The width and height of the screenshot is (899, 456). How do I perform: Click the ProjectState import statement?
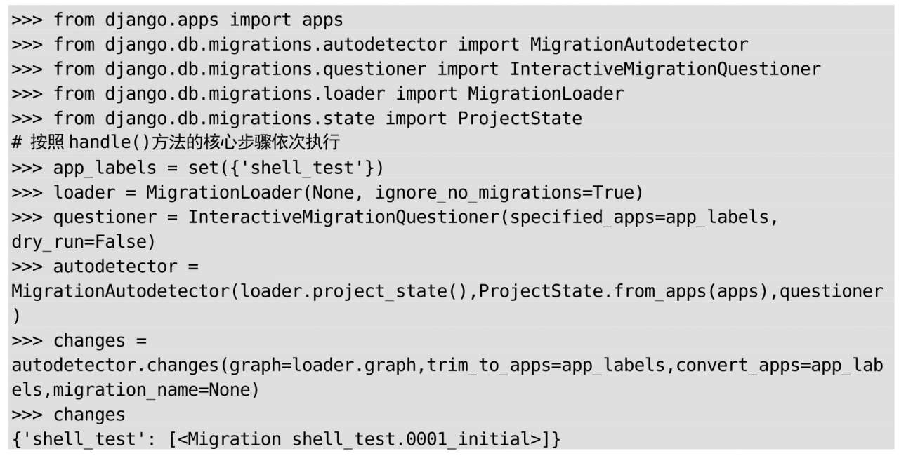[x=296, y=118]
